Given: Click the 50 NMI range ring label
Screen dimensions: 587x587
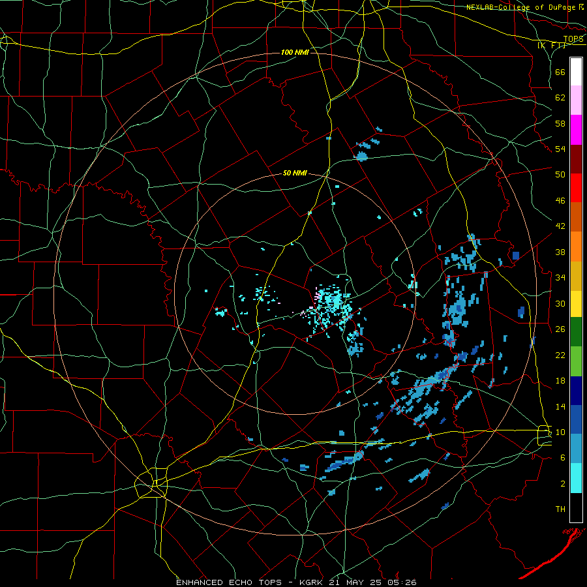Looking at the screenshot, I should [x=295, y=173].
